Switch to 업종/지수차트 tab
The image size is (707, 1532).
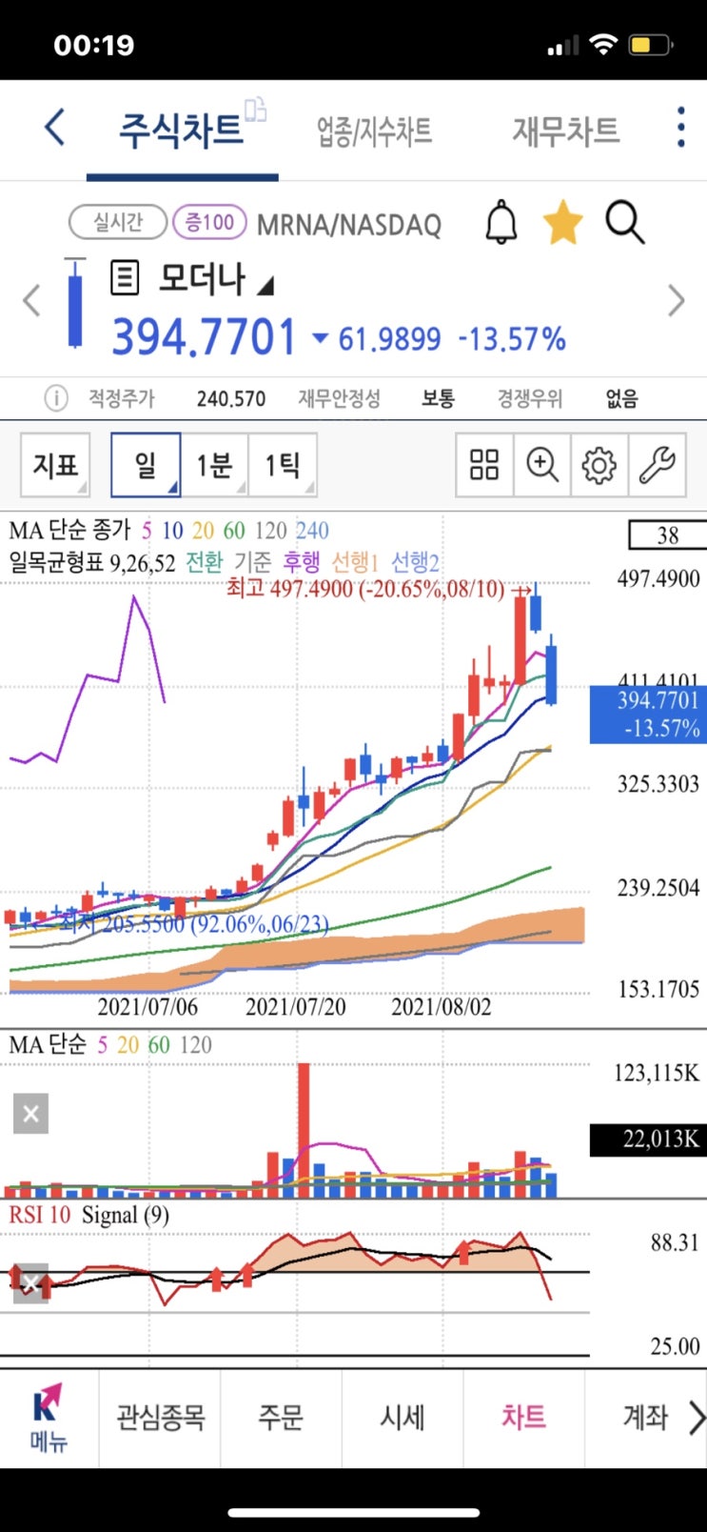coord(374,131)
